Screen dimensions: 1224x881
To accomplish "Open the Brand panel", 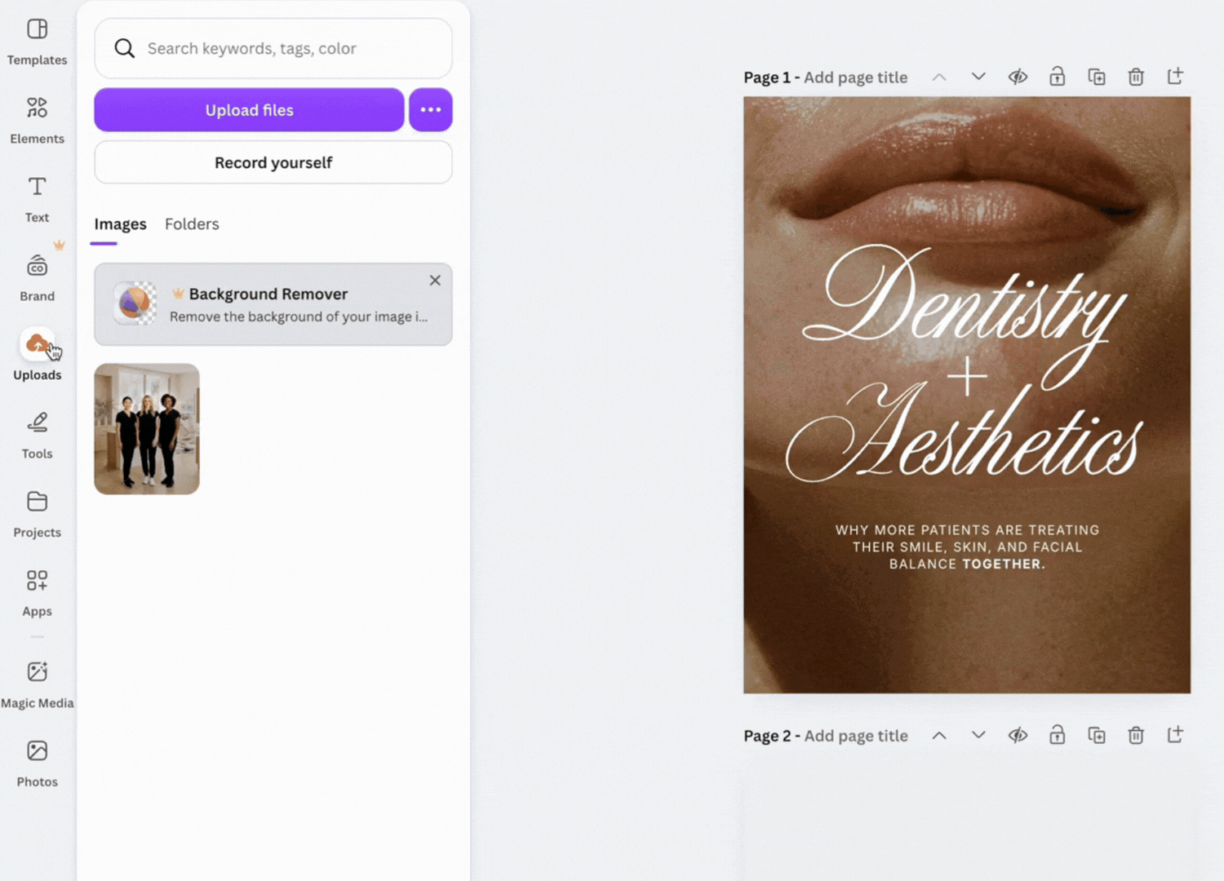I will [37, 278].
